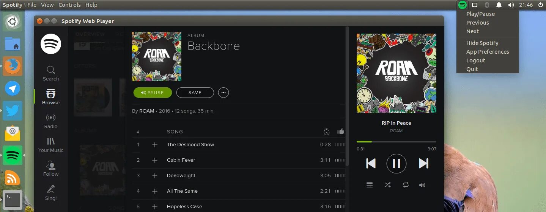Open the Controls menu
Viewport: 546px width, 212px height.
[69, 5]
